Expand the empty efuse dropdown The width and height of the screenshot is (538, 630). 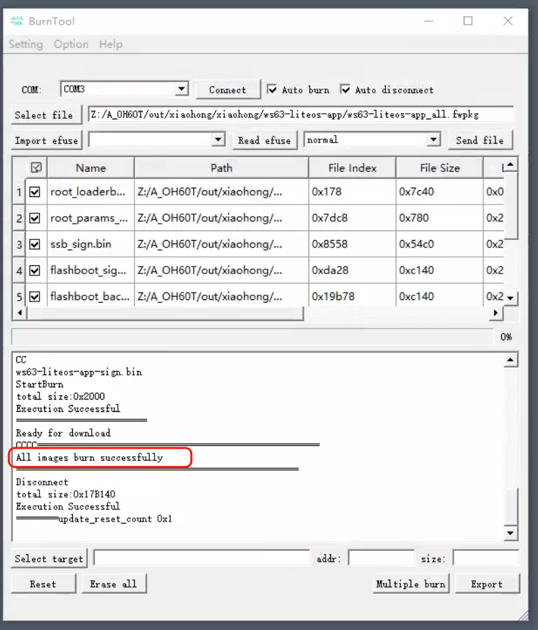tap(218, 140)
